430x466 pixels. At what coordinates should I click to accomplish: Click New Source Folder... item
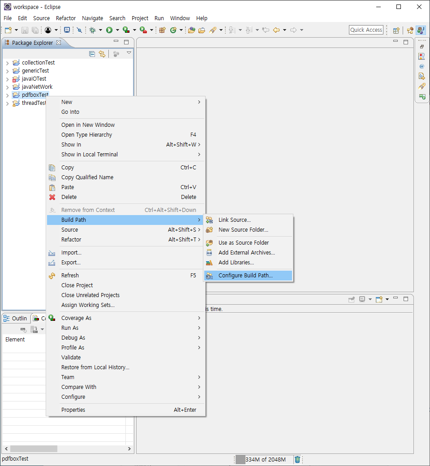pos(248,230)
